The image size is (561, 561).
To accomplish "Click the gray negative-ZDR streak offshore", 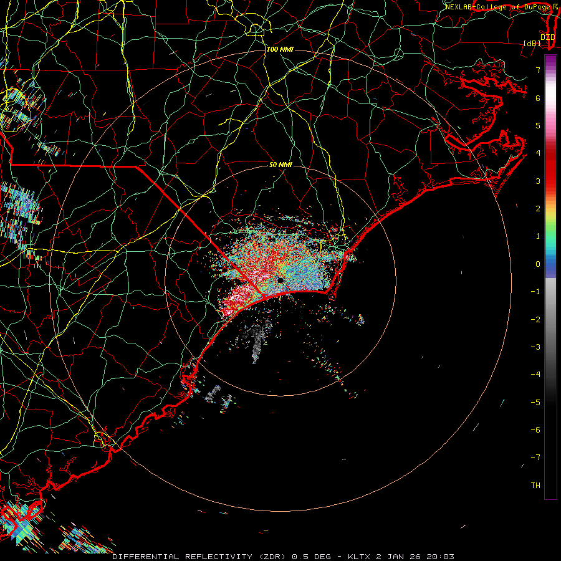I will coord(257,343).
